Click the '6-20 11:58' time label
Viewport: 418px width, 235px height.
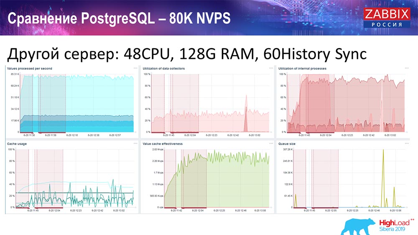51,135
